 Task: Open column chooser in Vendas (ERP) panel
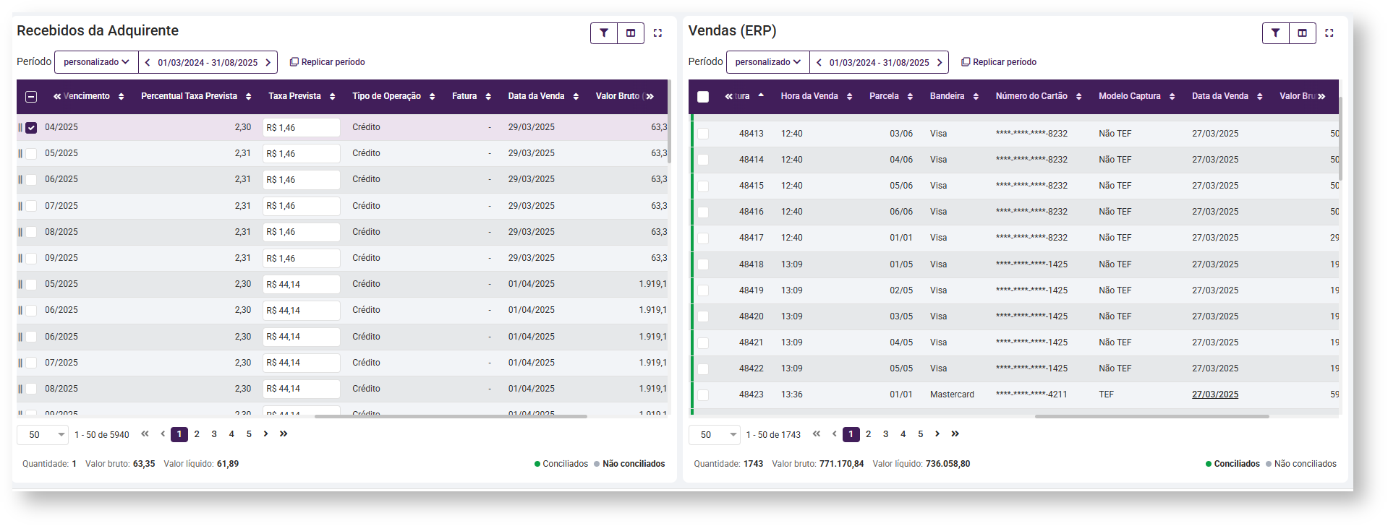1303,33
